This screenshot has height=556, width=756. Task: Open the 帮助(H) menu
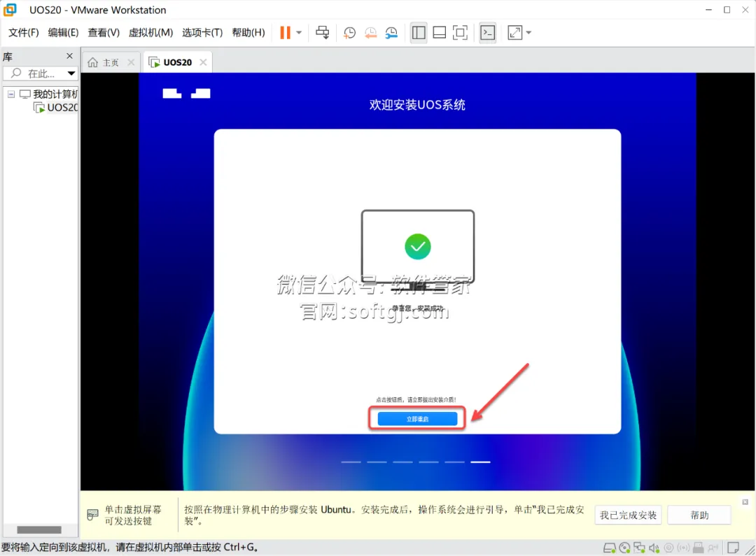[x=248, y=32]
